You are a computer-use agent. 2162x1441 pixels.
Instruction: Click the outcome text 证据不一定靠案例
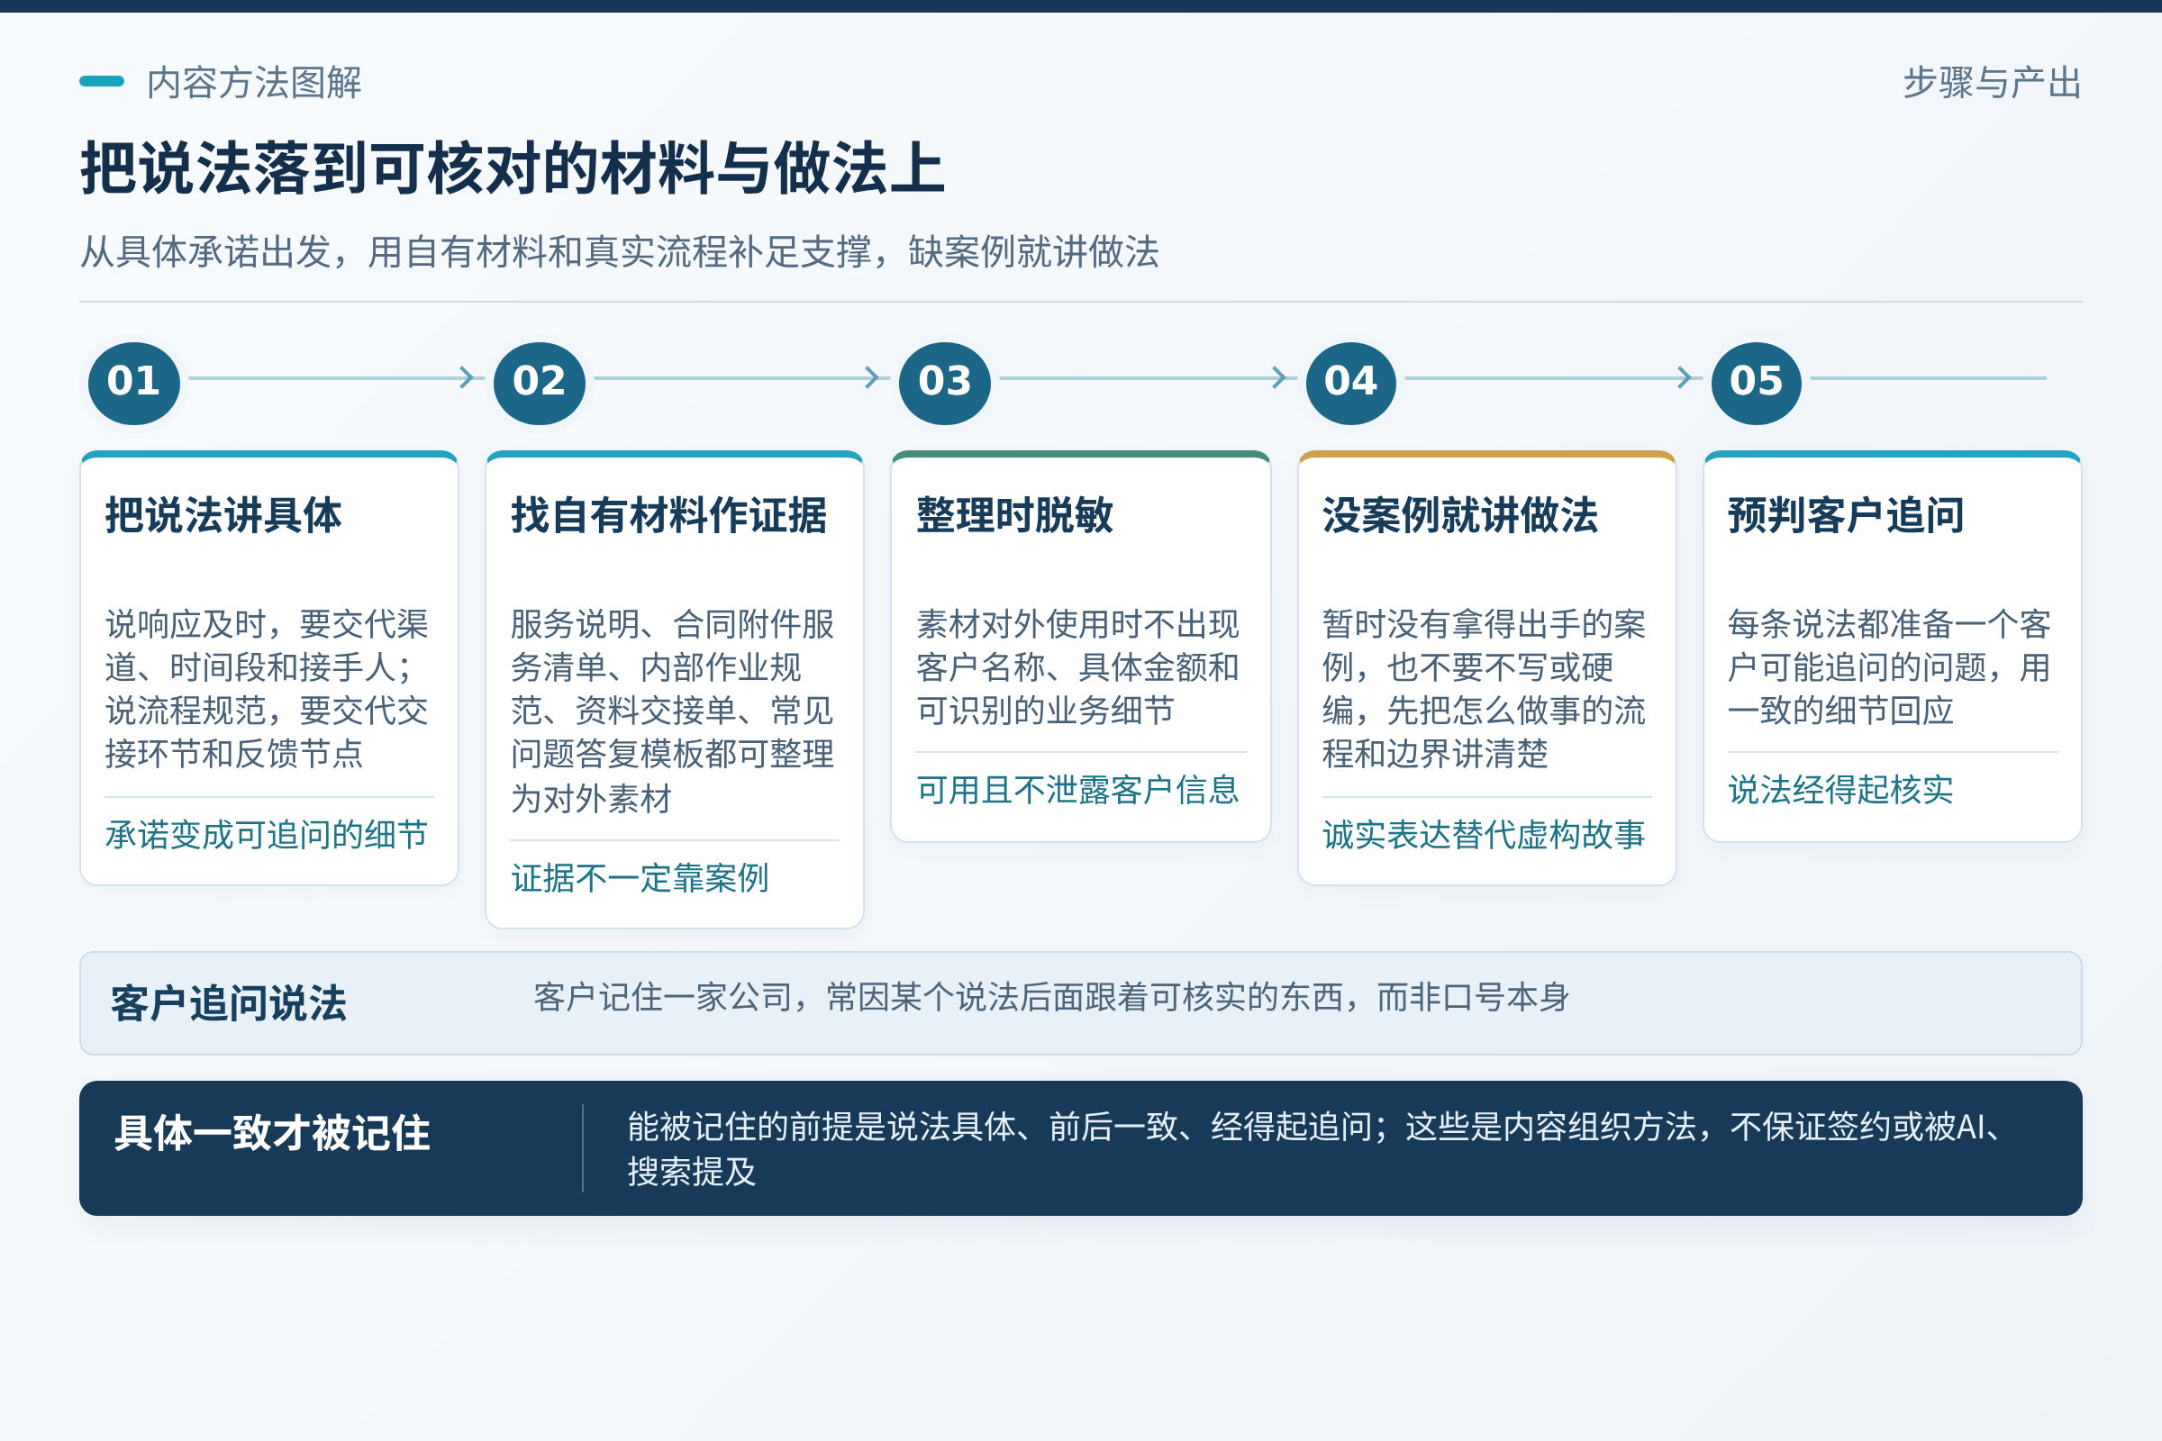pyautogui.click(x=640, y=877)
